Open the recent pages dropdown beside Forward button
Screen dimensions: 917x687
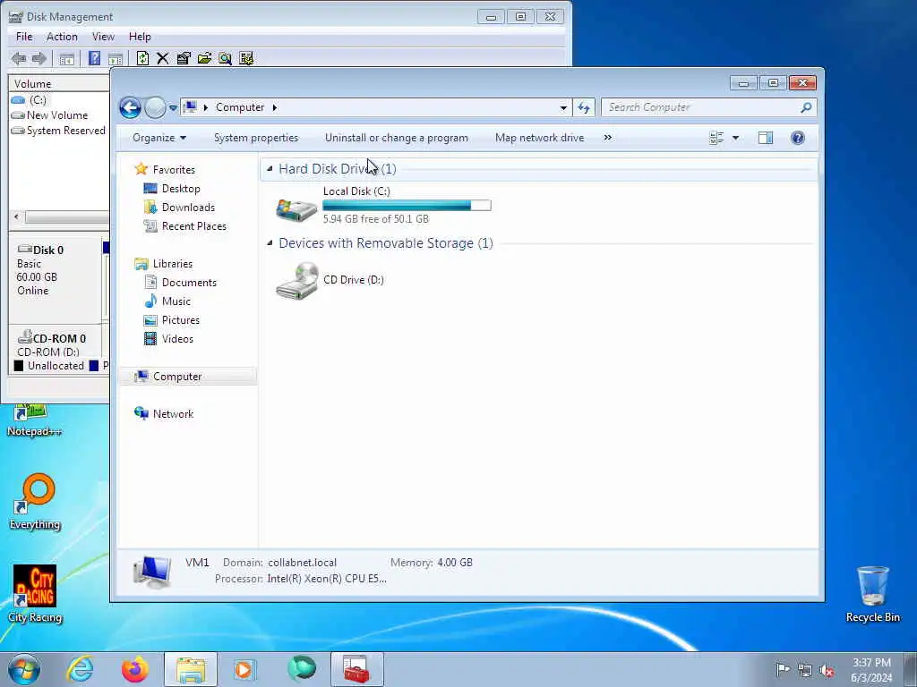[173, 108]
